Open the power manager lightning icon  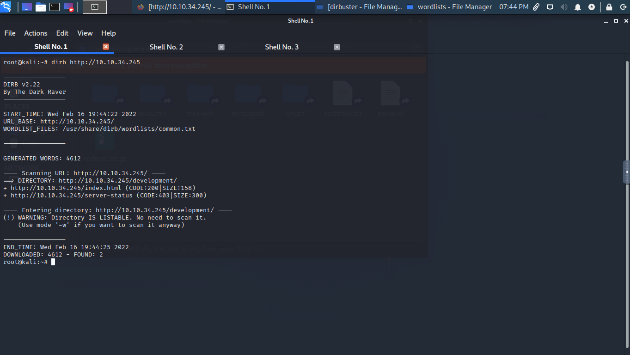[x=592, y=7]
